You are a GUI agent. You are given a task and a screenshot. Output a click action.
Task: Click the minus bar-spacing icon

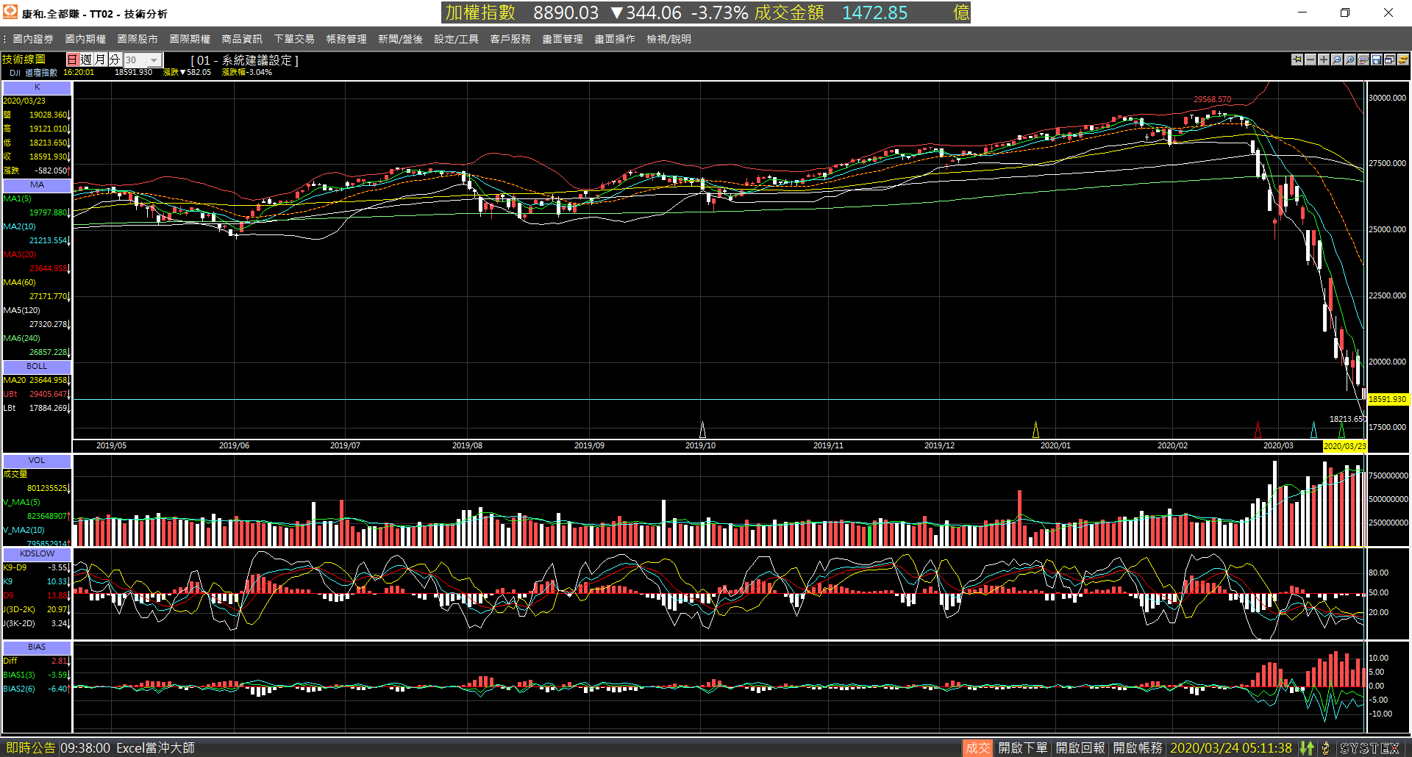(1311, 60)
